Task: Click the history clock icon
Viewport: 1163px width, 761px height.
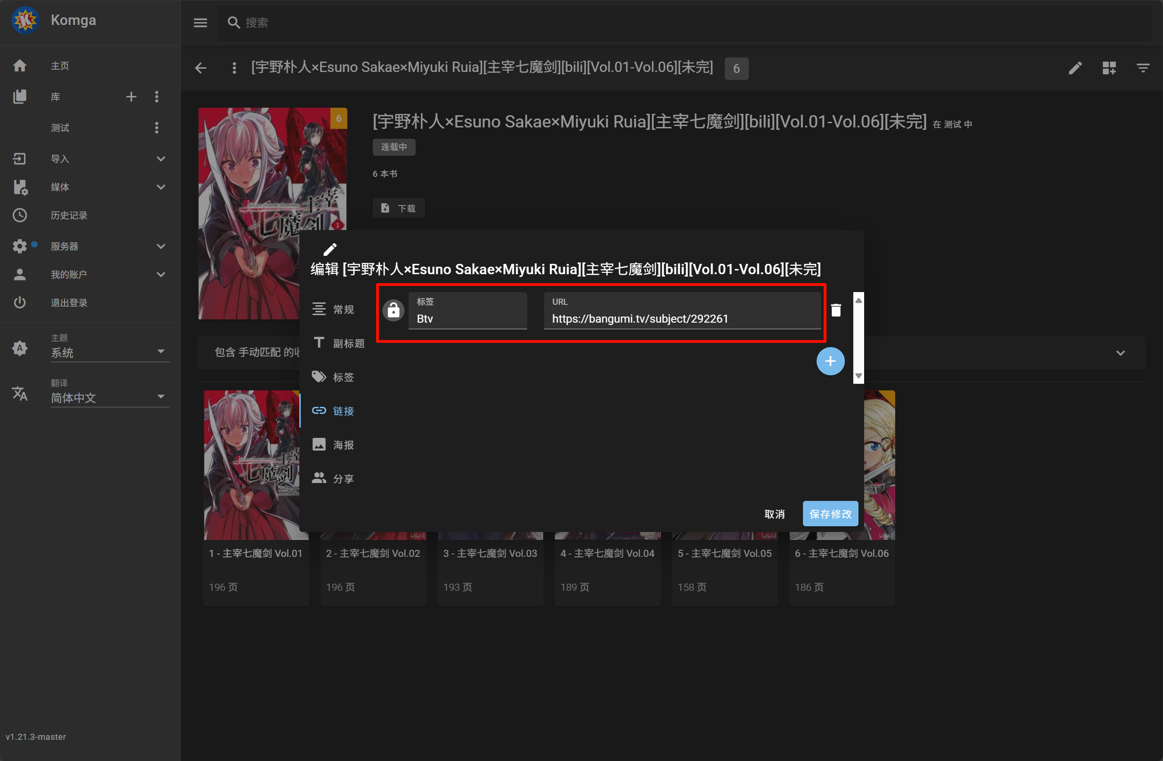Action: [x=20, y=215]
